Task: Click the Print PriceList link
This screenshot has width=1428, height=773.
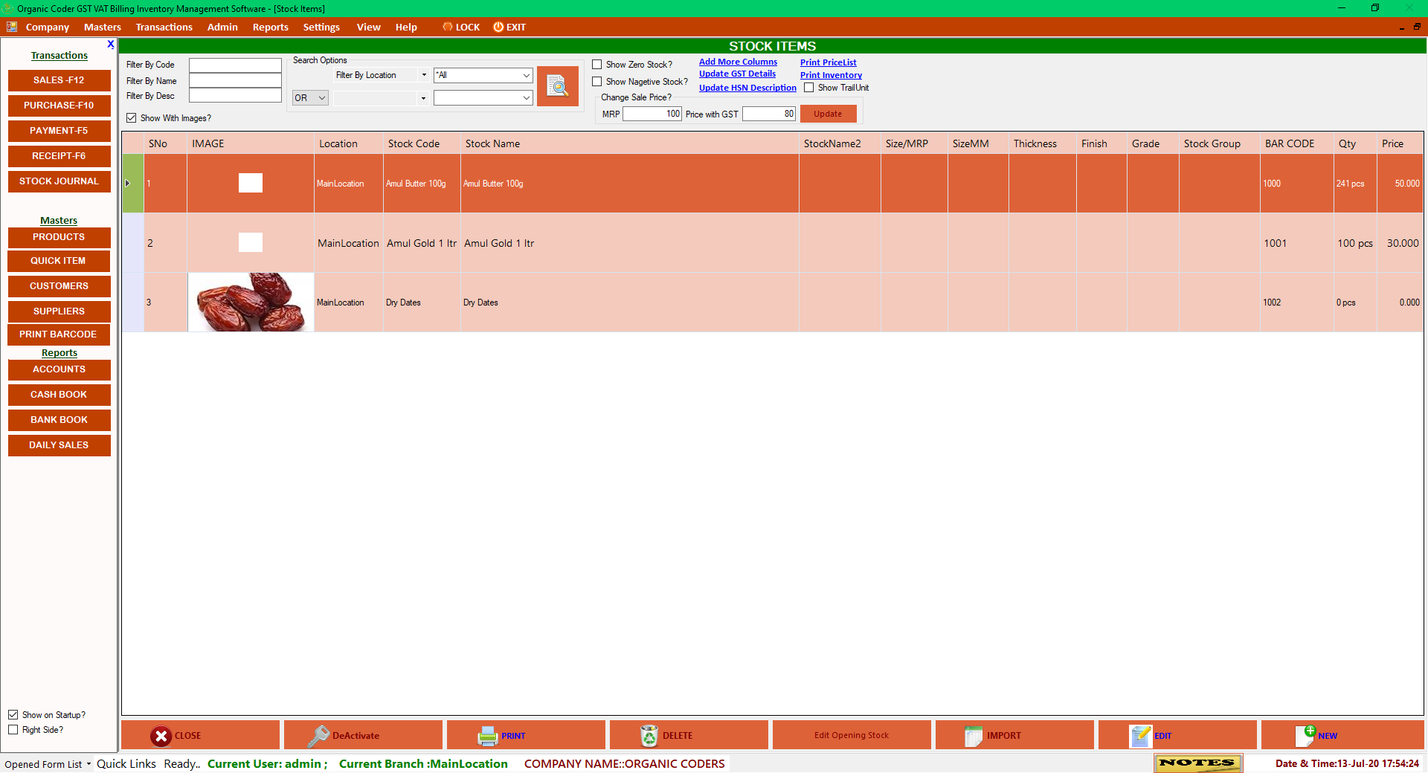Action: pos(828,62)
